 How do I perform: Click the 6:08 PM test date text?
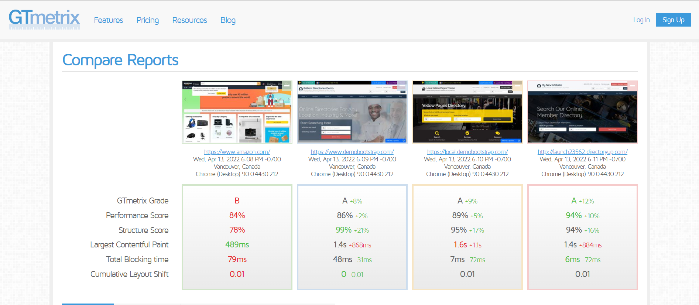(x=237, y=159)
